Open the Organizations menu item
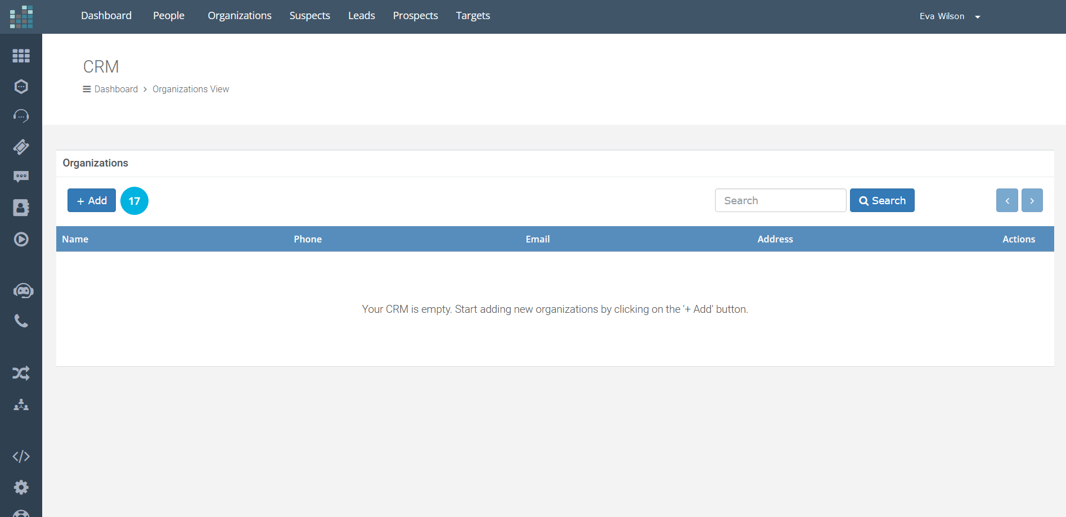The width and height of the screenshot is (1066, 517). click(240, 16)
